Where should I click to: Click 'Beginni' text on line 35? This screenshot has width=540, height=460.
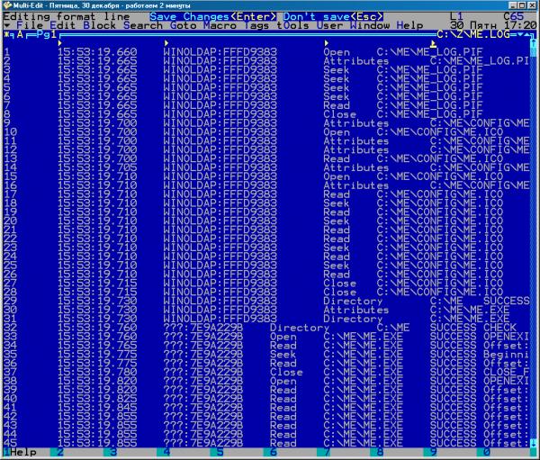pyautogui.click(x=506, y=355)
